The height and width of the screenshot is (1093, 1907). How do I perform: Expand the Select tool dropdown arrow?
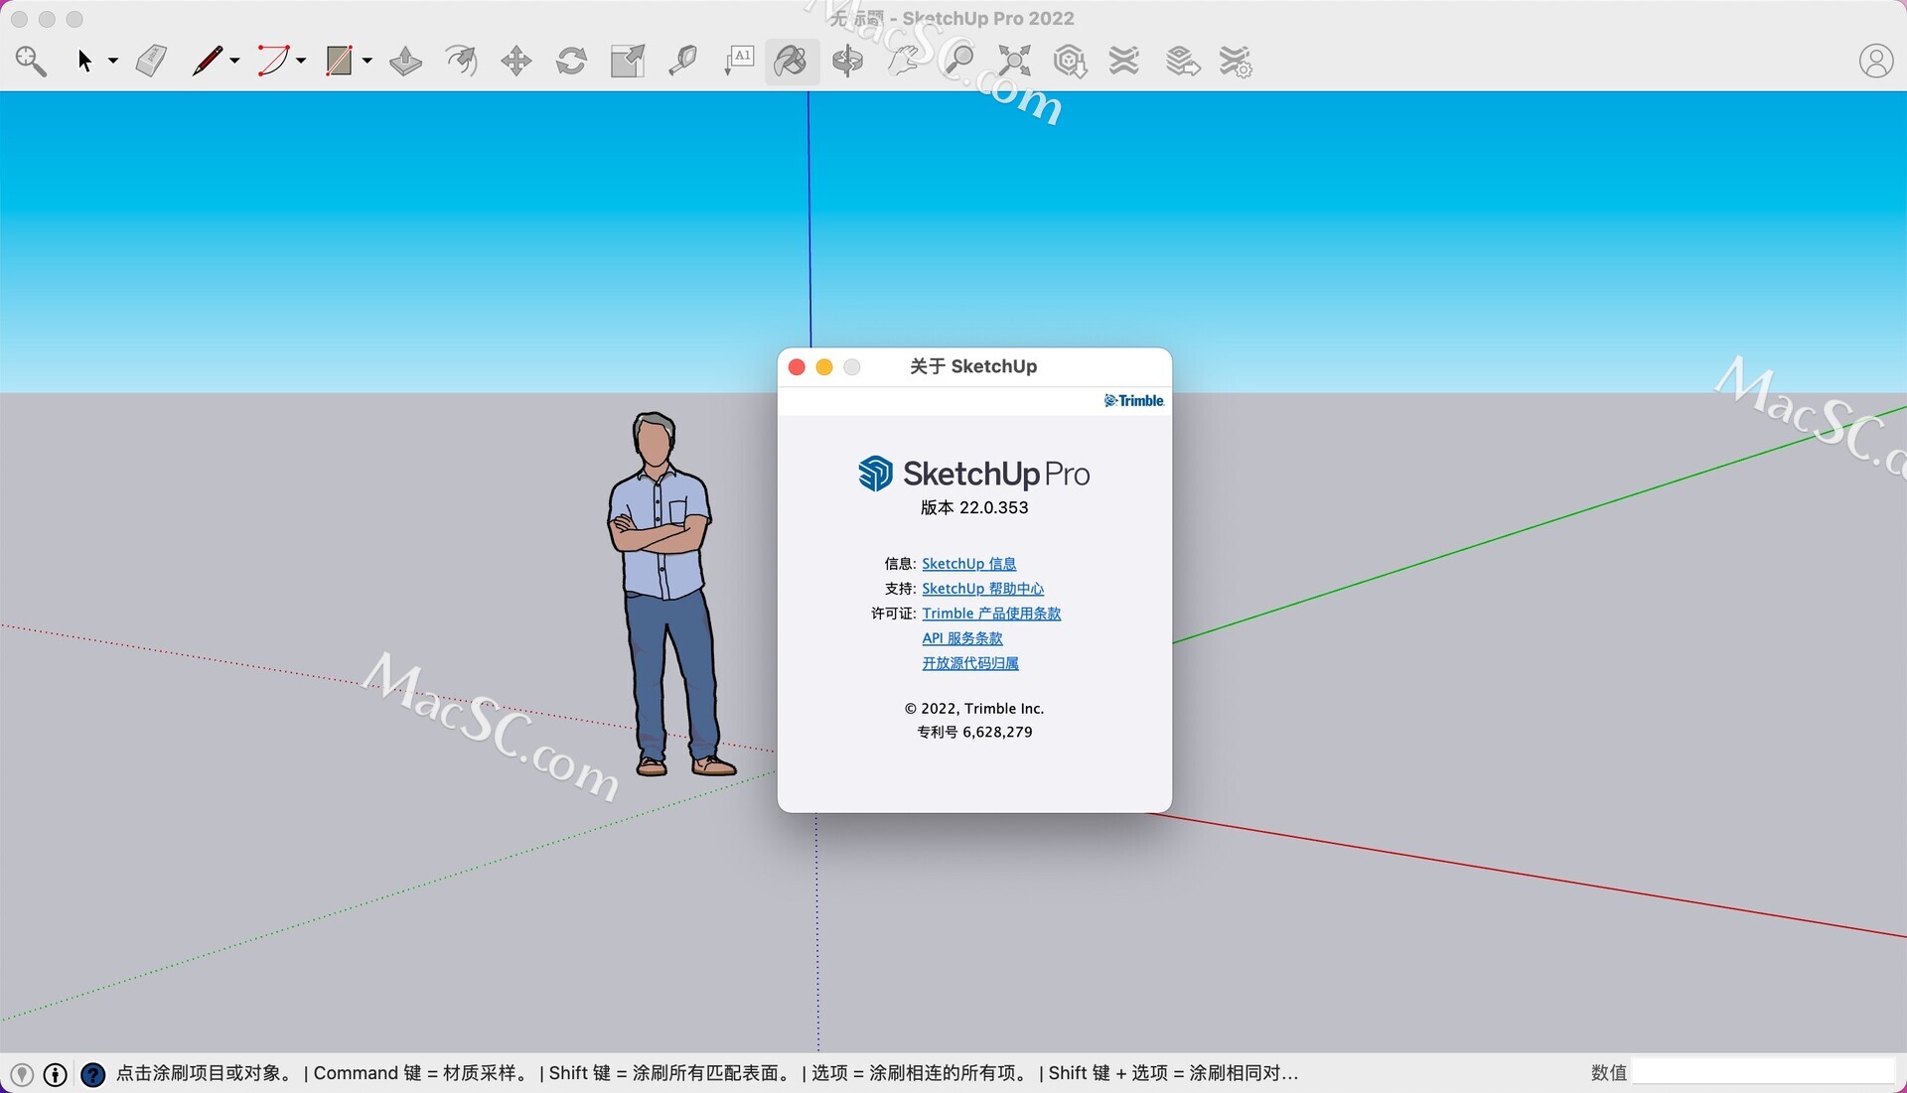click(113, 61)
